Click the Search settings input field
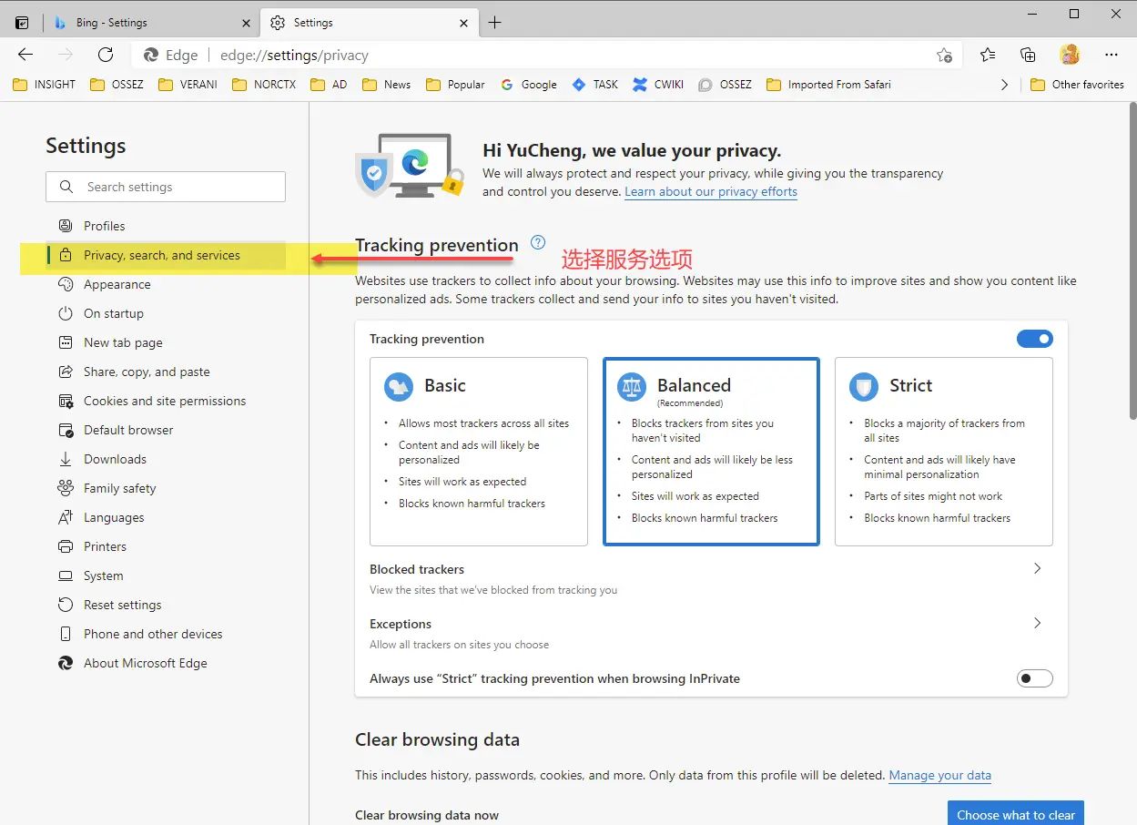The height and width of the screenshot is (825, 1137). pos(166,187)
